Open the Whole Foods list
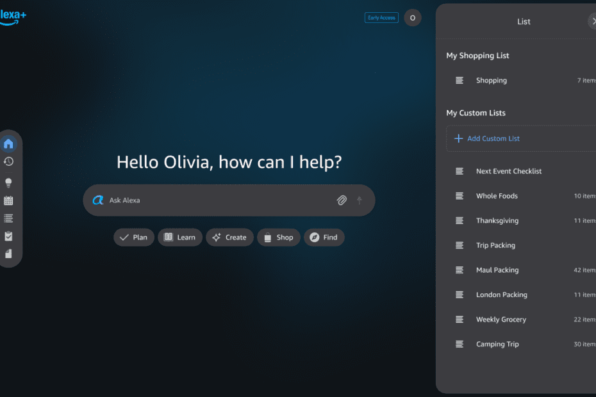 coord(497,196)
